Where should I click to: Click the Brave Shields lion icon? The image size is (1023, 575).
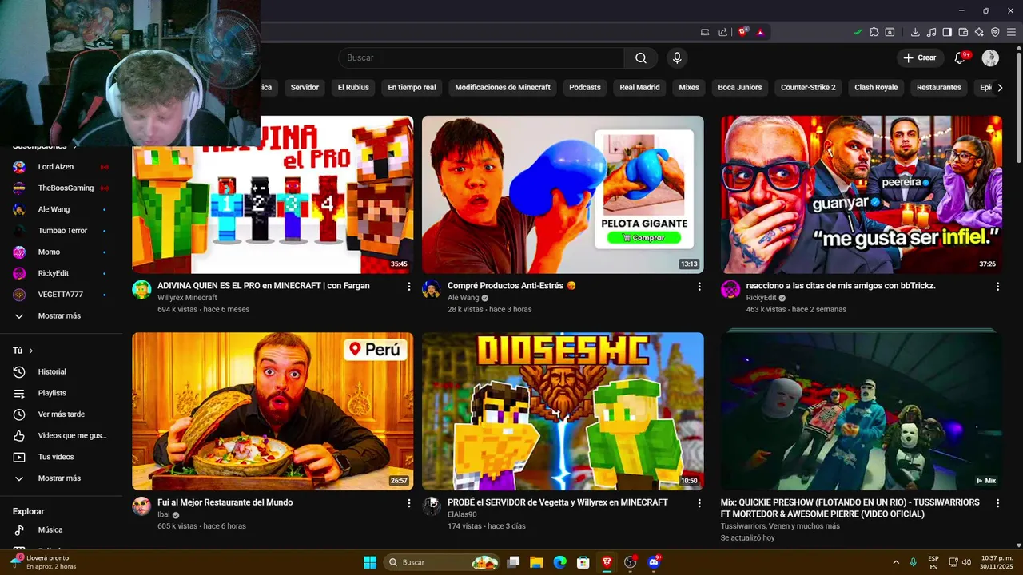tap(742, 32)
